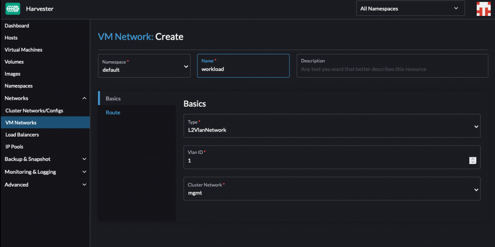Switch to the Route tab
Viewport: 495px width, 247px height.
[113, 112]
